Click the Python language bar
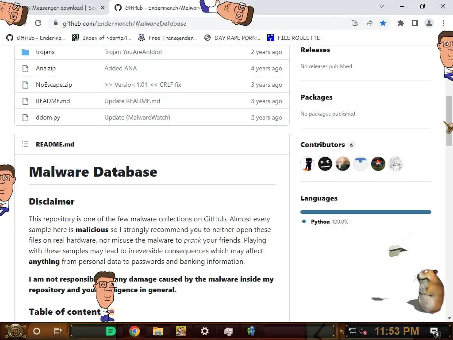 pos(366,212)
